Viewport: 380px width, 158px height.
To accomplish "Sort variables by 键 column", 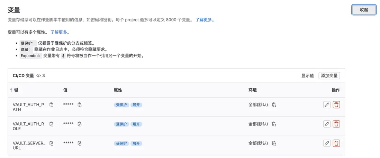I will click(x=14, y=90).
